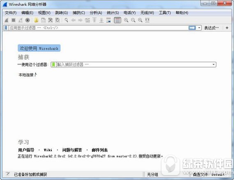The width and height of the screenshot is (234, 180).
Task: Minimize the Wireshark window
Action: coord(205,3)
